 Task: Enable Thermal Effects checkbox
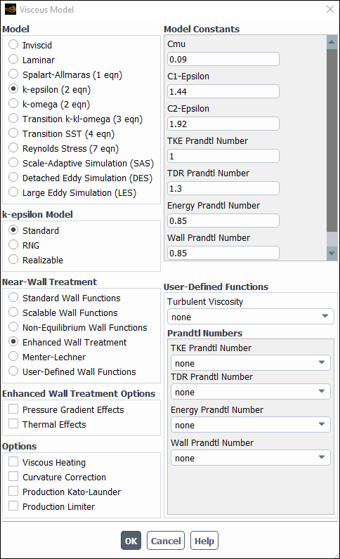coord(13,424)
